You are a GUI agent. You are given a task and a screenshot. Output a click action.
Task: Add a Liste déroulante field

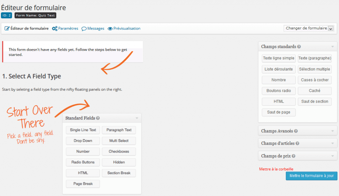point(278,69)
